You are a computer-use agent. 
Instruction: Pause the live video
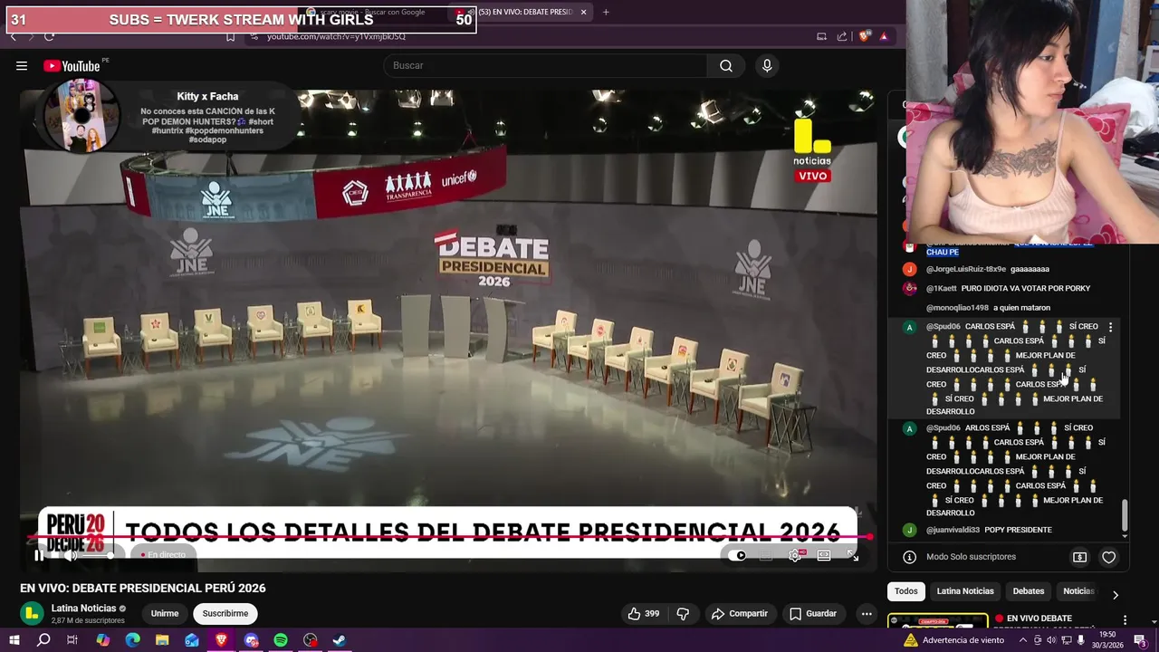[39, 555]
